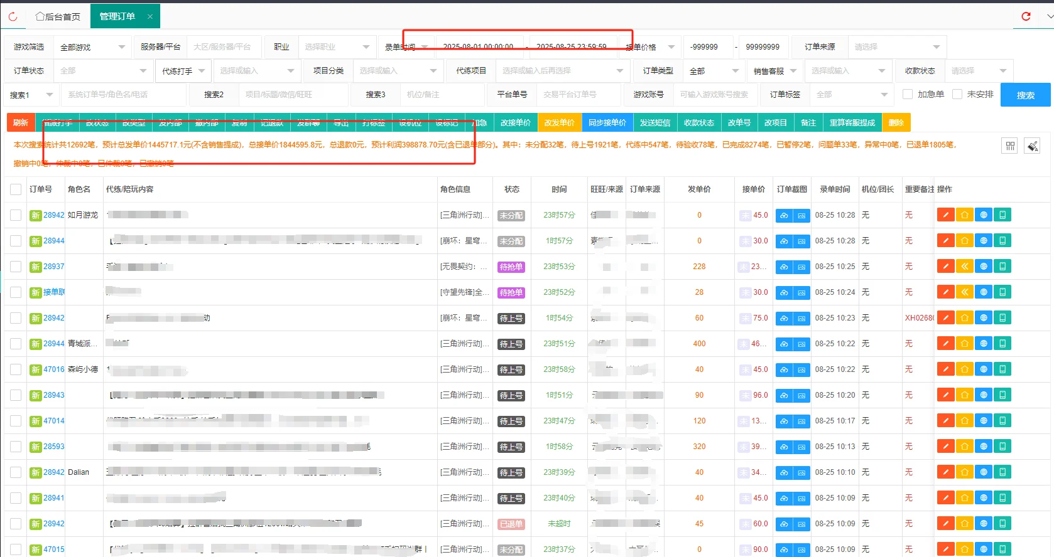This screenshot has height=557, width=1054.
Task: Click the 发送短信 toolbar button
Action: point(655,122)
